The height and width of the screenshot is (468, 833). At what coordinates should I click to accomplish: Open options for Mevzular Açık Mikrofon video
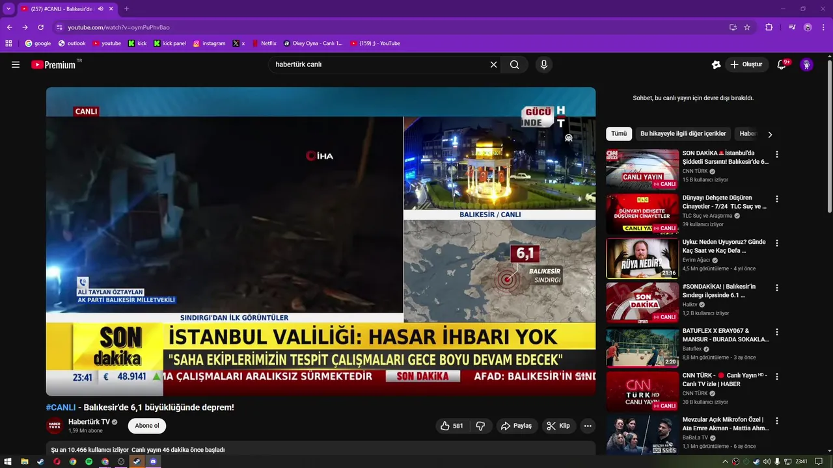(776, 421)
